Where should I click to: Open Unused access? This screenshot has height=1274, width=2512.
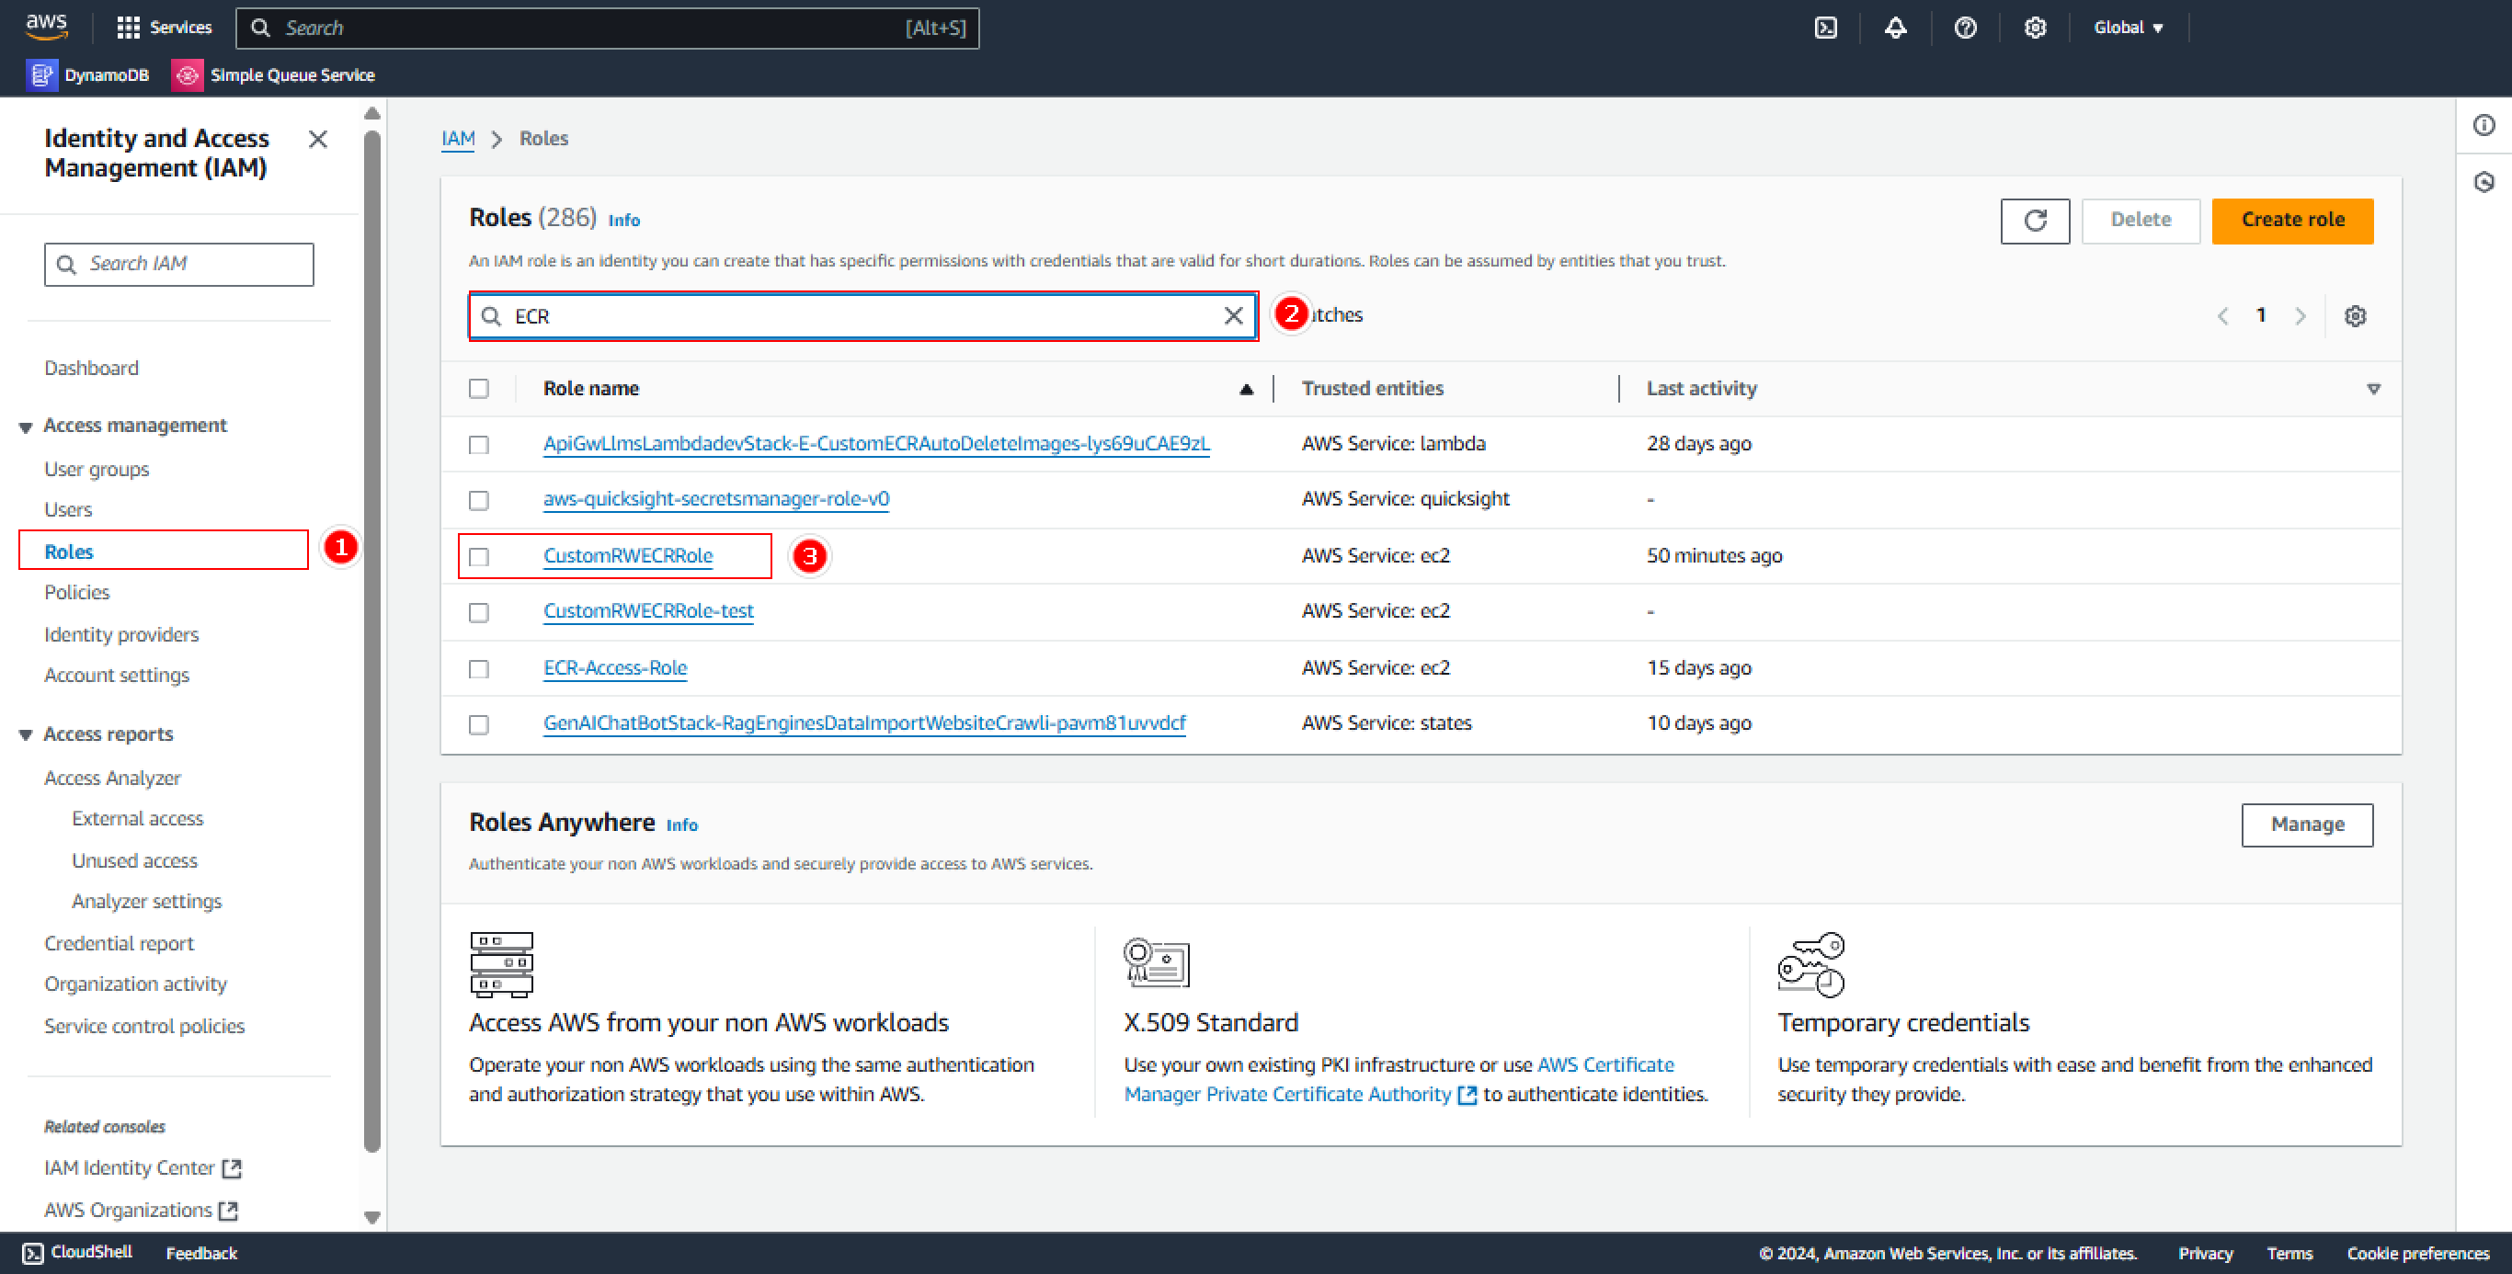[134, 860]
